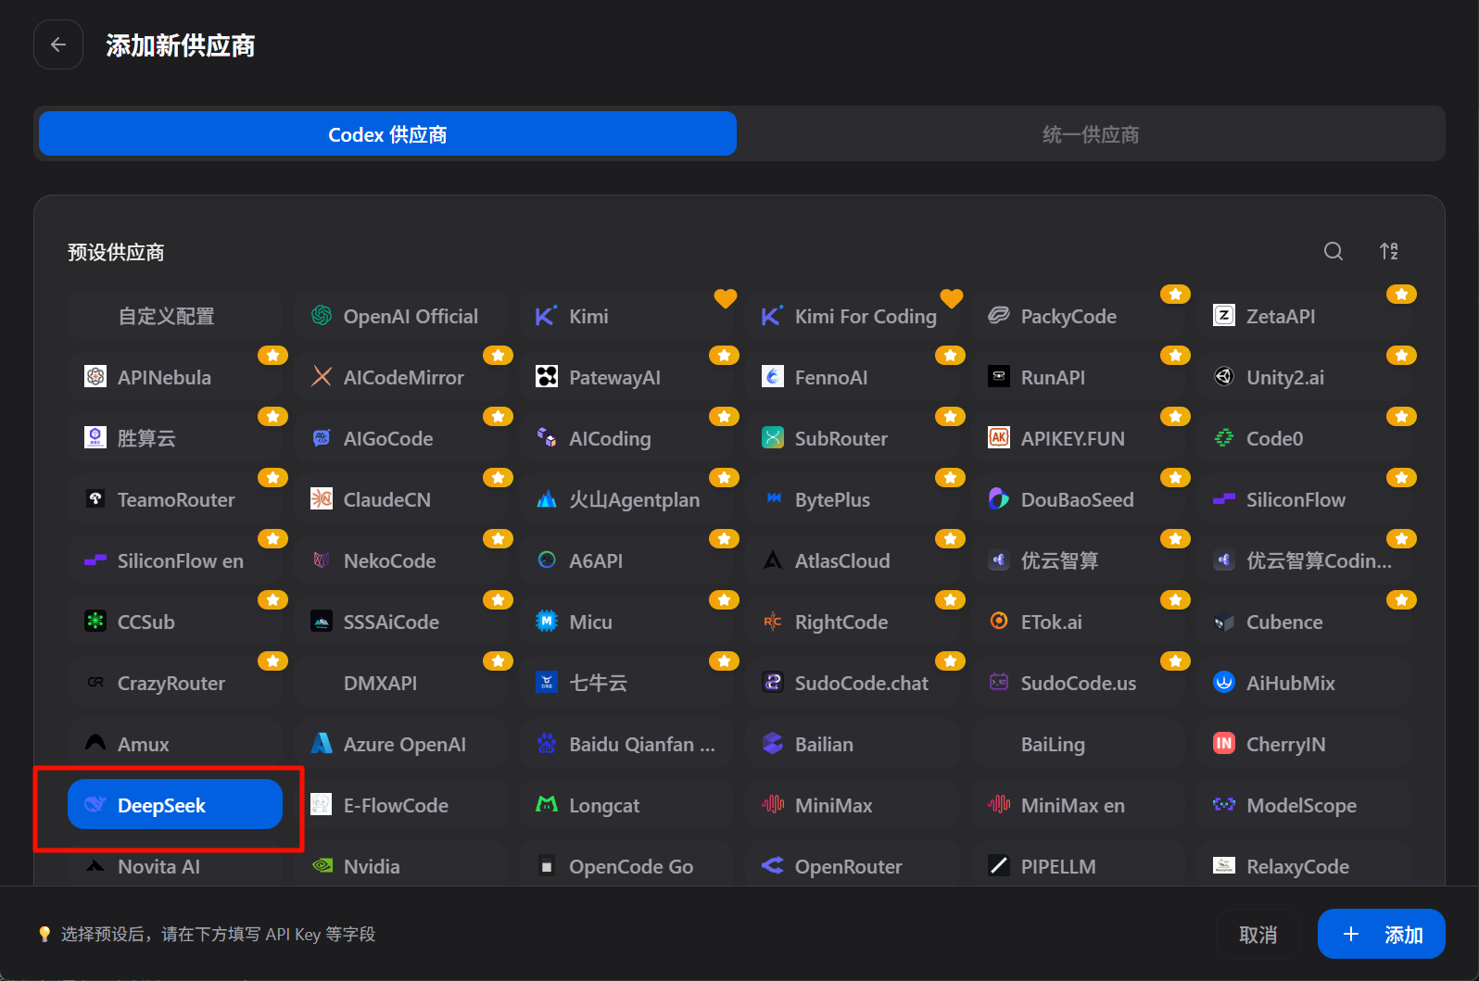Select the PackyCode logo icon
The width and height of the screenshot is (1479, 981).
(x=998, y=316)
